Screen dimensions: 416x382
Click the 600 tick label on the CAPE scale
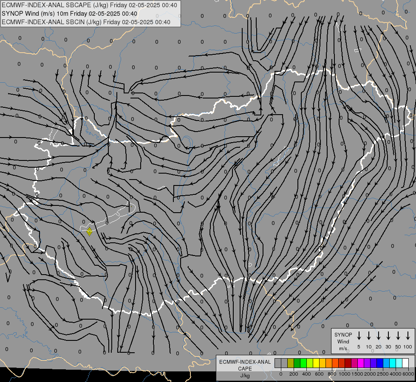319,374
